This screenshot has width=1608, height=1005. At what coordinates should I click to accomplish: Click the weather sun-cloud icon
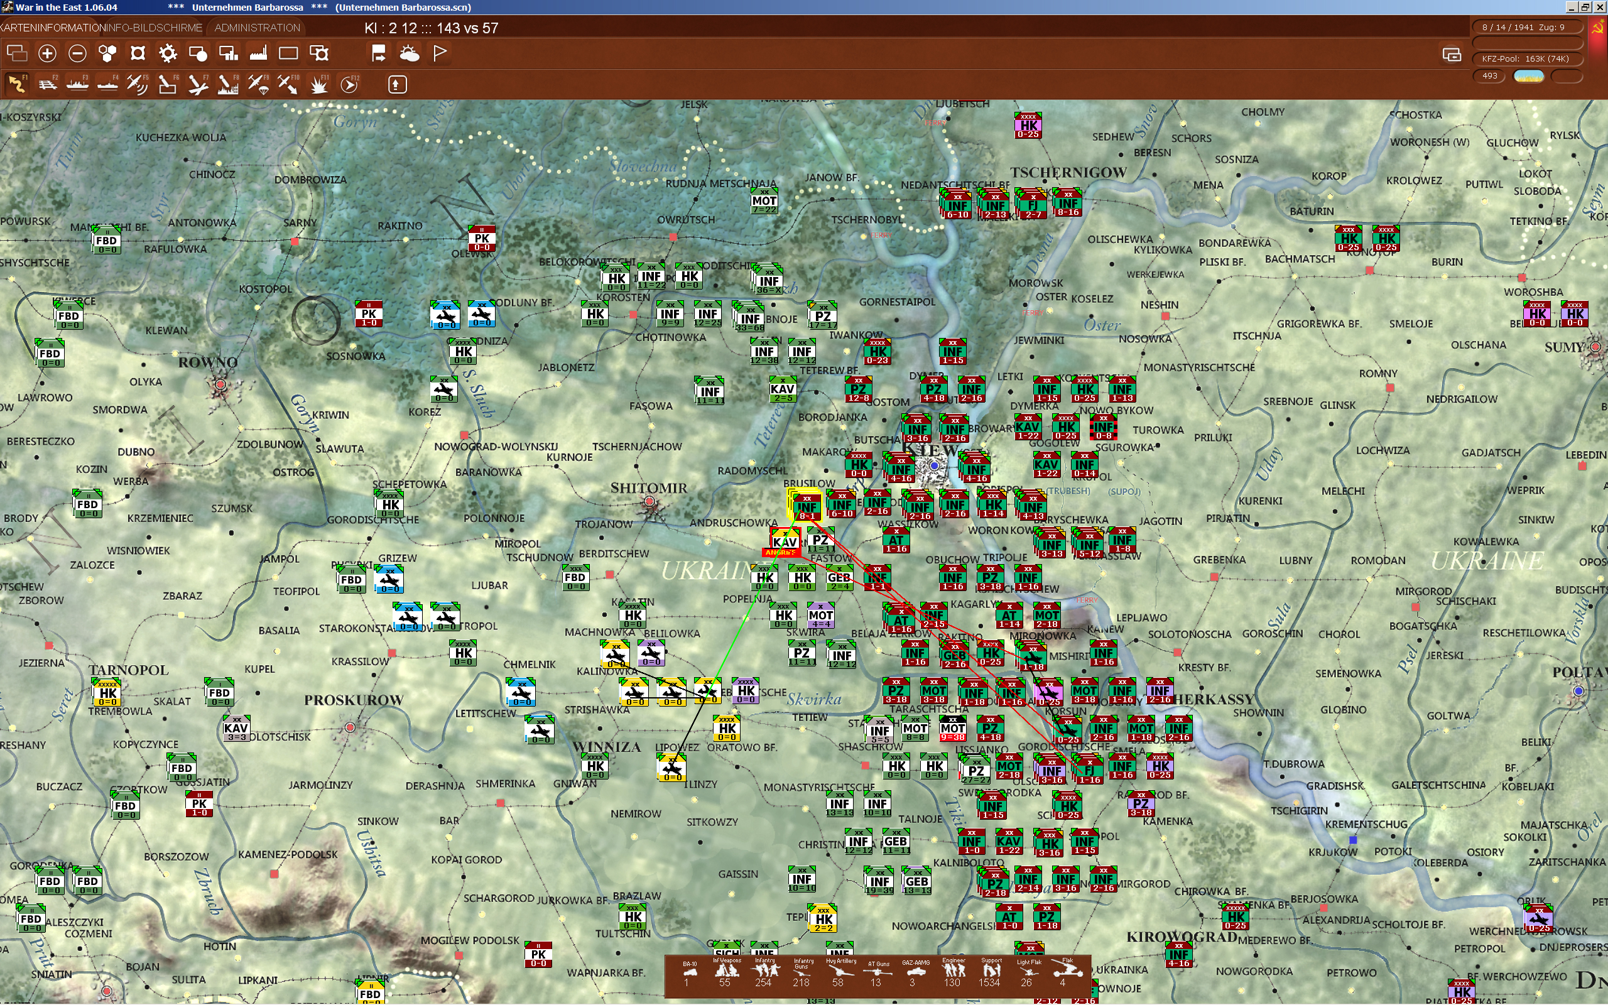(x=410, y=53)
